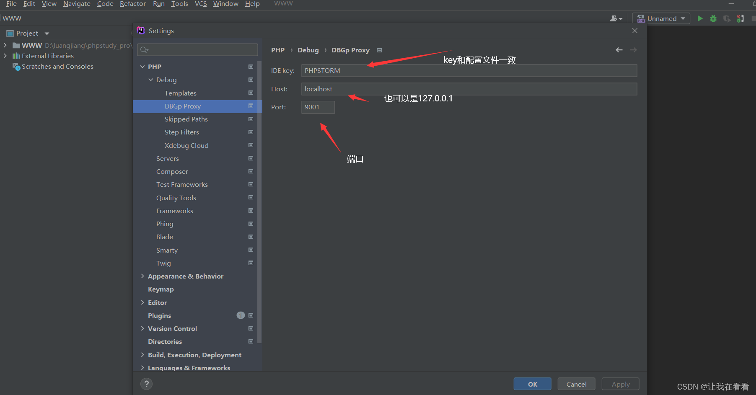Expand the WWW project folder
Viewport: 756px width, 395px height.
coord(5,45)
